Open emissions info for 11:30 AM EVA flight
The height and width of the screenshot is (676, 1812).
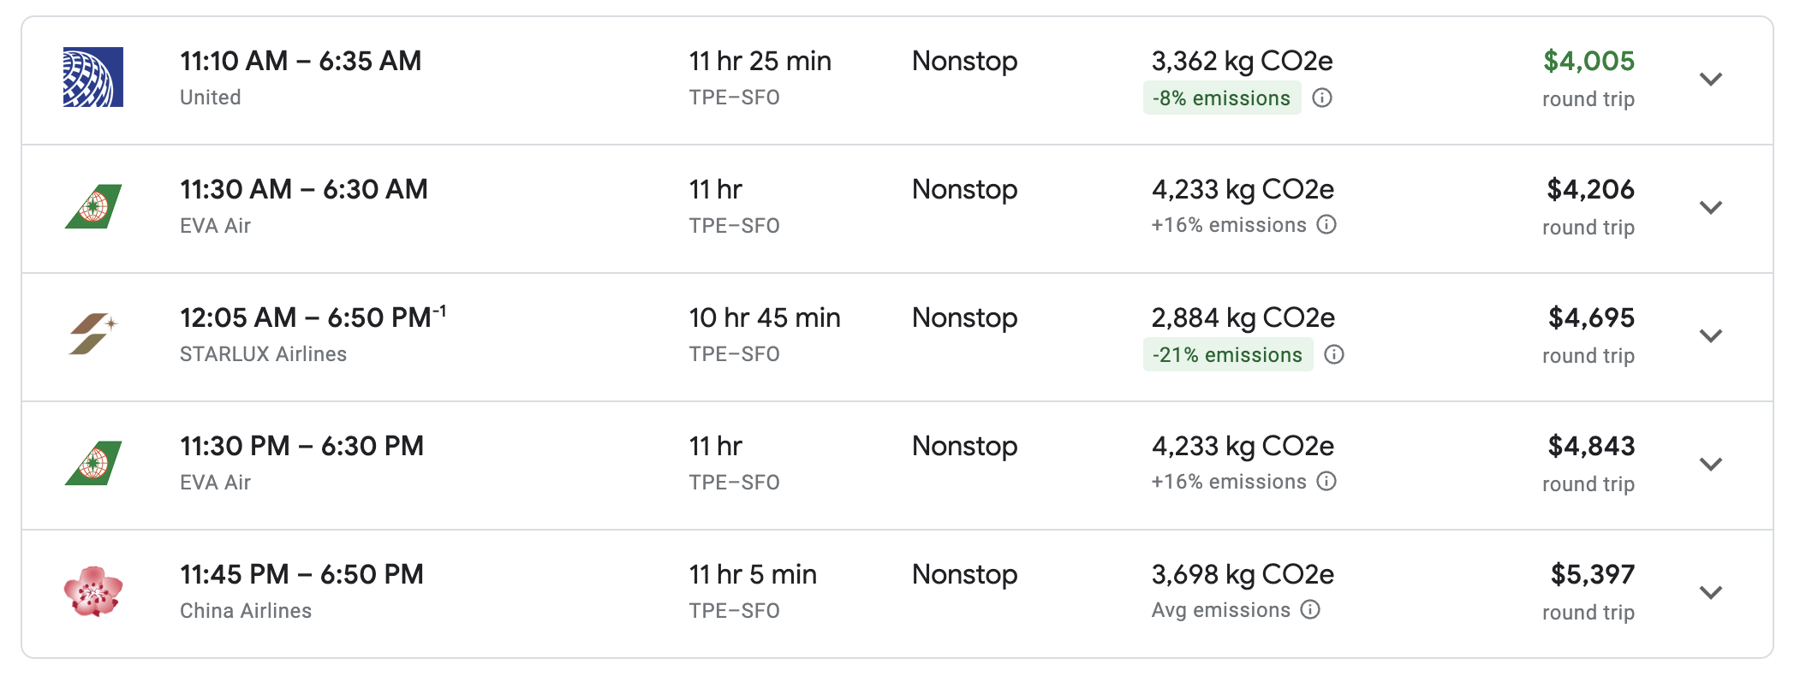tap(1326, 225)
